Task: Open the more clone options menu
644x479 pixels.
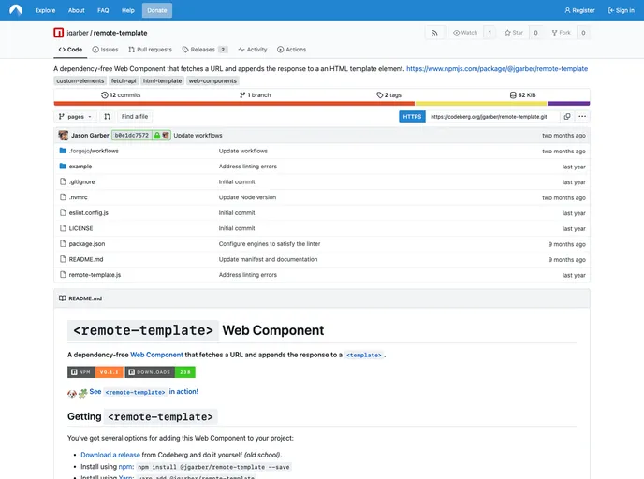Action: pos(582,117)
